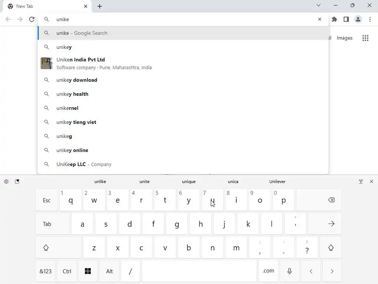Tap the z key
Screen dimensions: 378x284
pyautogui.click(x=94, y=247)
